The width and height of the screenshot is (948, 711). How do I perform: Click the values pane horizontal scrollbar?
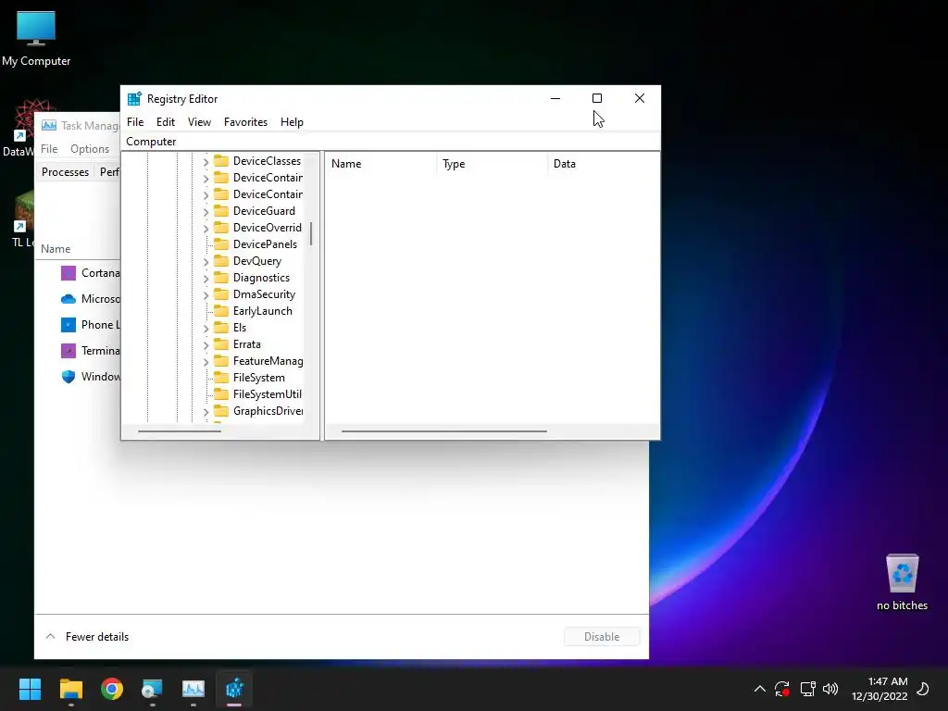point(443,431)
